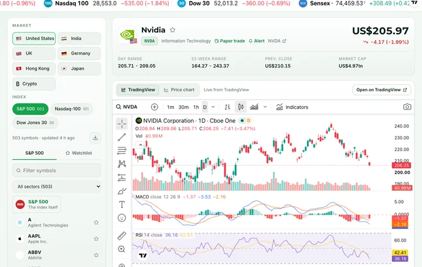The width and height of the screenshot is (422, 267).
Task: Select the Japan market
Action: pyautogui.click(x=79, y=69)
